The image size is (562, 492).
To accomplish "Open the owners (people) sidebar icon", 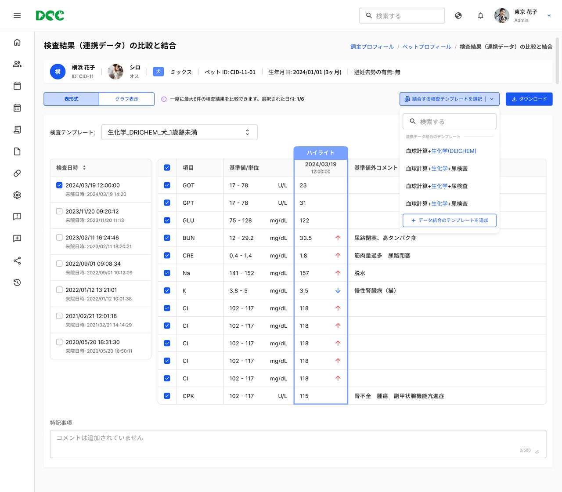I will point(17,64).
